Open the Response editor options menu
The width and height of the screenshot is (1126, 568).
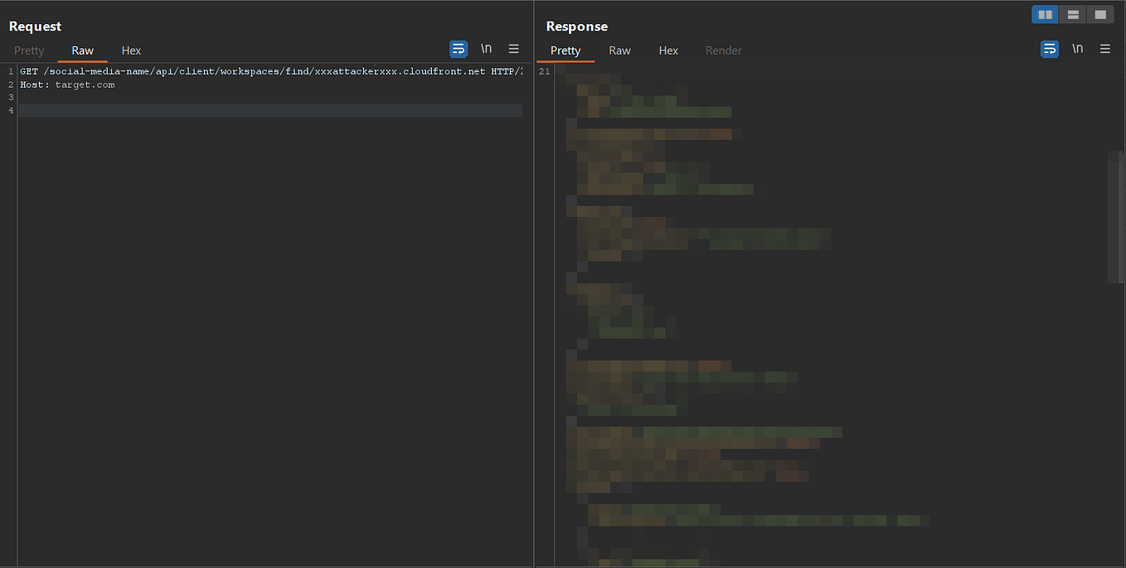(x=1105, y=49)
